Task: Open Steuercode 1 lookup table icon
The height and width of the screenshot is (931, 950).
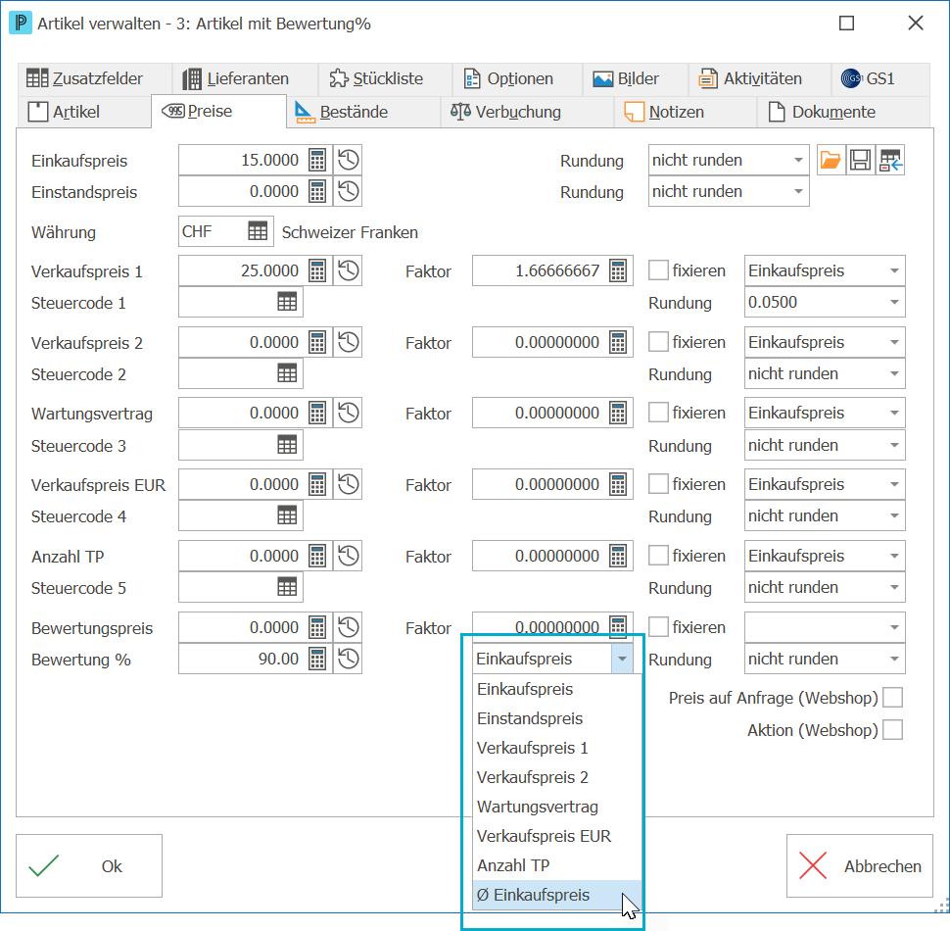Action: pyautogui.click(x=287, y=302)
